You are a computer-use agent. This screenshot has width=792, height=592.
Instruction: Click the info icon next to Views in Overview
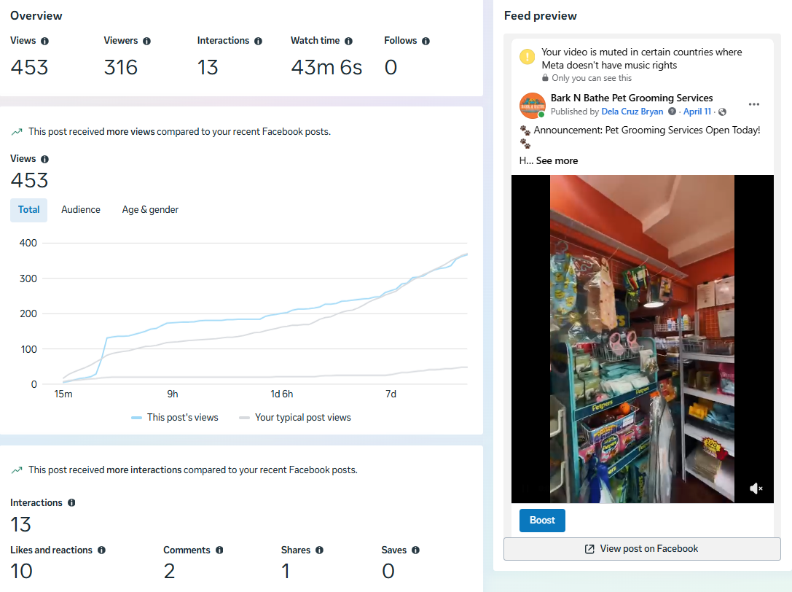click(45, 41)
